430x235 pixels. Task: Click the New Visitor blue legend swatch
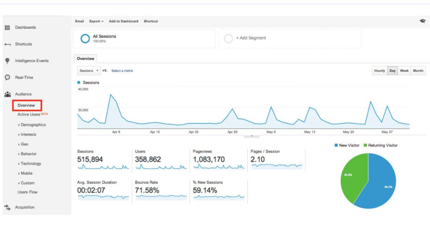click(x=336, y=145)
